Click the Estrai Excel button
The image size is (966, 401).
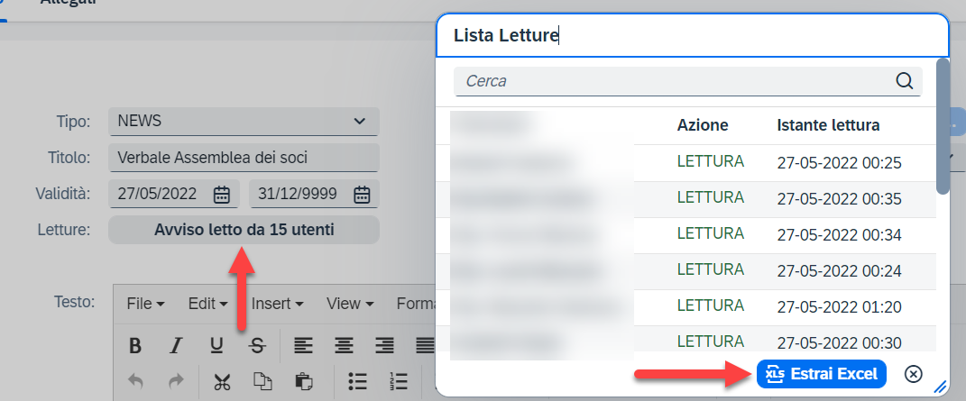(822, 373)
